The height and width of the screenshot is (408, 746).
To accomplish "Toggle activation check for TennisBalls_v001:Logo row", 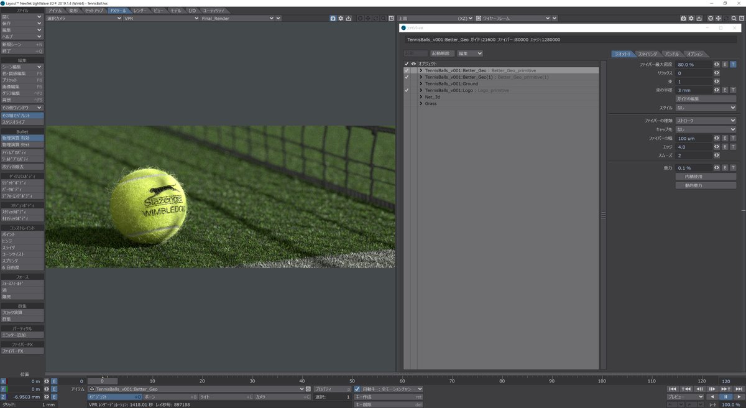I will click(x=407, y=91).
